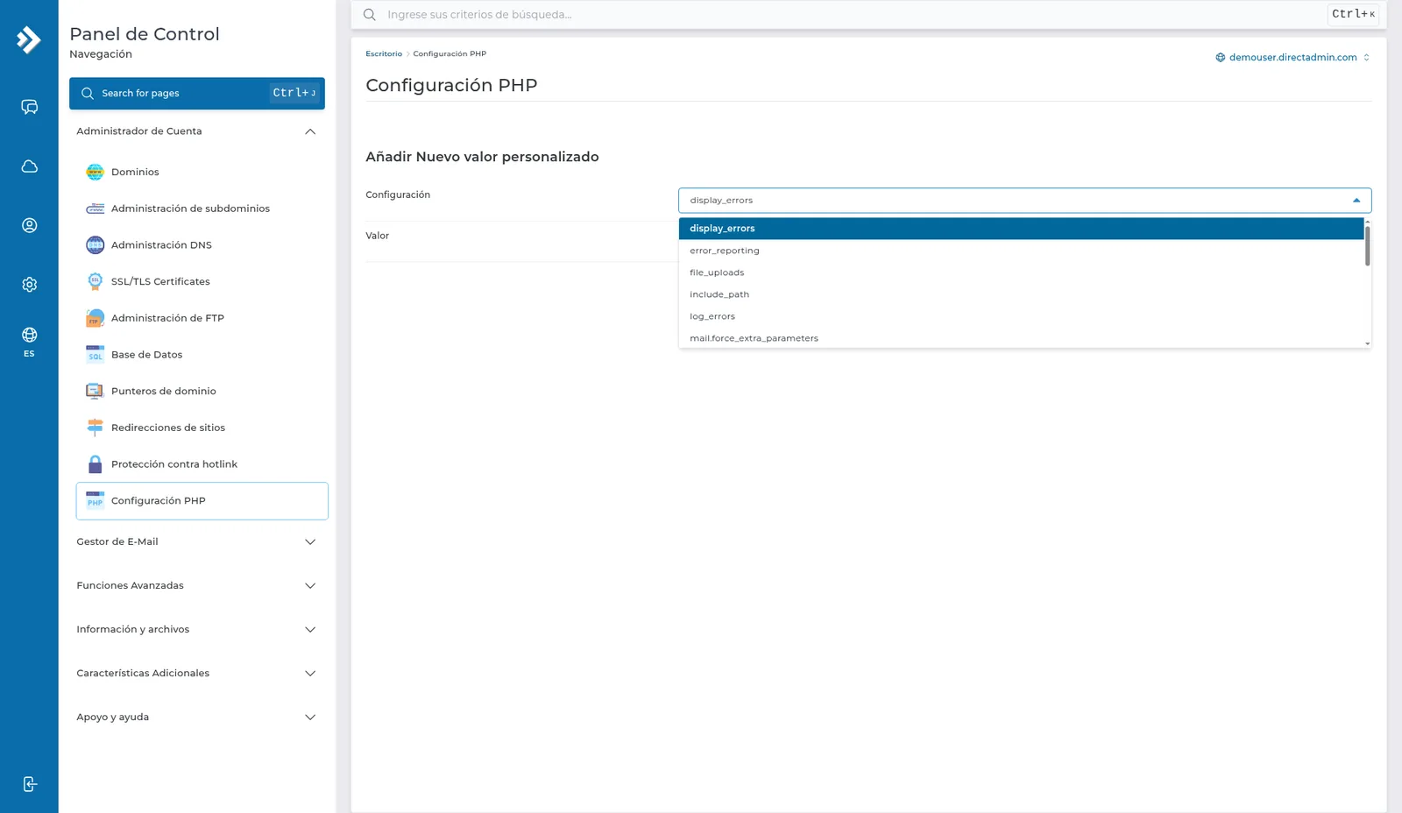Go to Escritorio breadcrumb link
Screen dimensions: 1402x813
(x=384, y=53)
